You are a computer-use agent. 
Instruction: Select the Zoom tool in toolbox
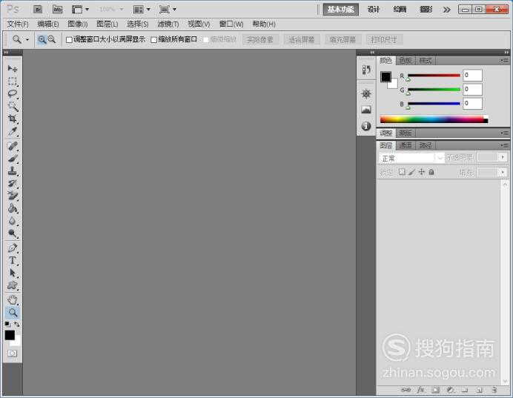(x=13, y=313)
